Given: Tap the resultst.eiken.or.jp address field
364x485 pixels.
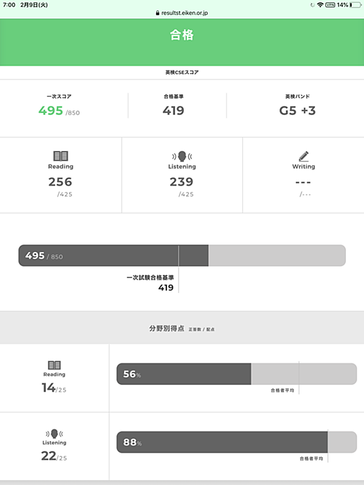Looking at the screenshot, I should [182, 13].
